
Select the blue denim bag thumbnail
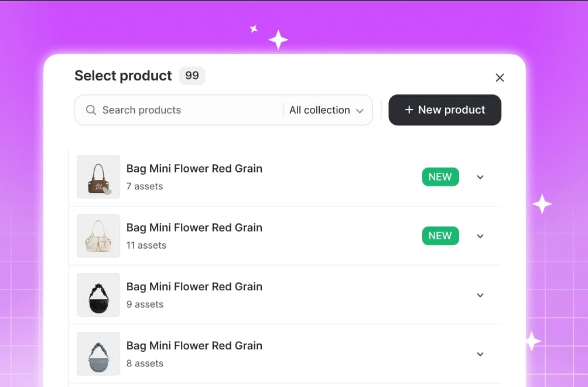[98, 354]
